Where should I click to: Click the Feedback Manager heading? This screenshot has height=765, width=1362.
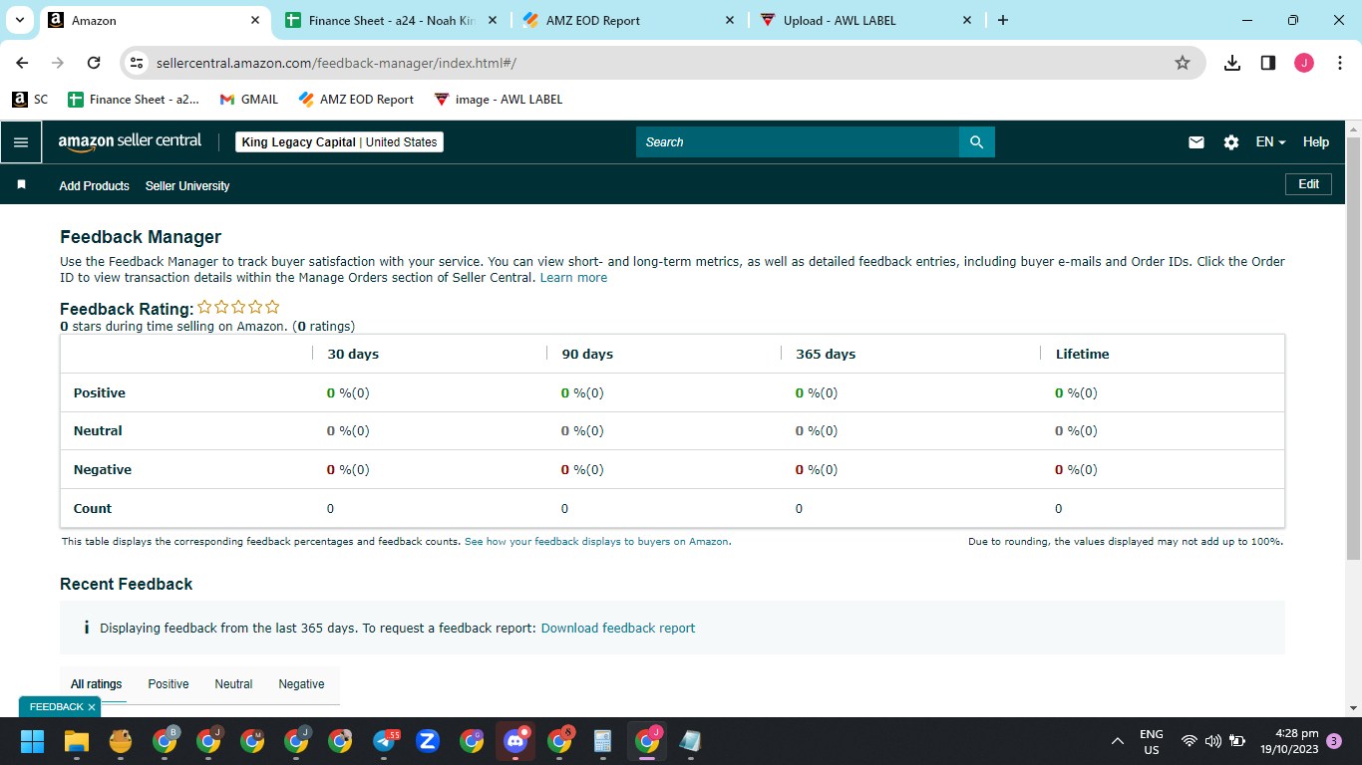pyautogui.click(x=141, y=237)
